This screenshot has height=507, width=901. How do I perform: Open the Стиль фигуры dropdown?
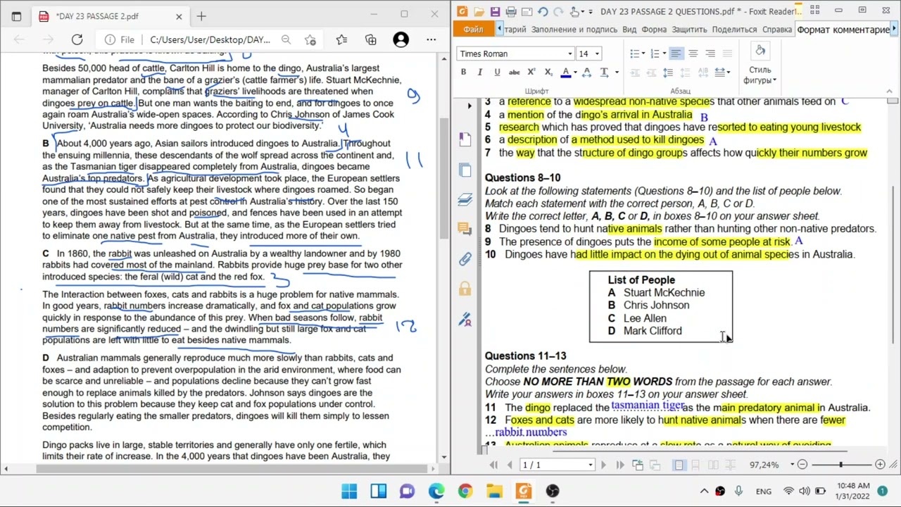click(x=760, y=75)
